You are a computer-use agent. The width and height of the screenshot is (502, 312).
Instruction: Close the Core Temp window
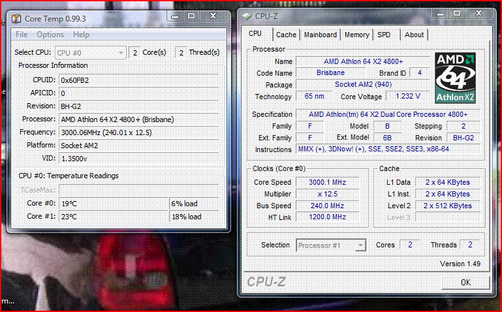pyautogui.click(x=213, y=16)
